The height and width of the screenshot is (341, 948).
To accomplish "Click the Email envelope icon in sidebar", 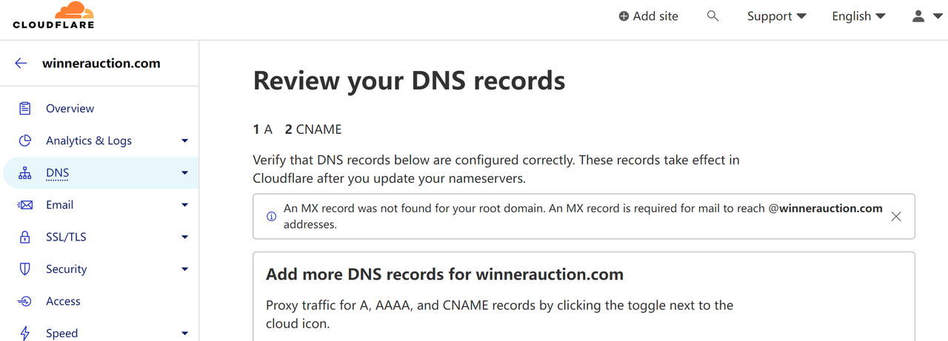I will [25, 205].
